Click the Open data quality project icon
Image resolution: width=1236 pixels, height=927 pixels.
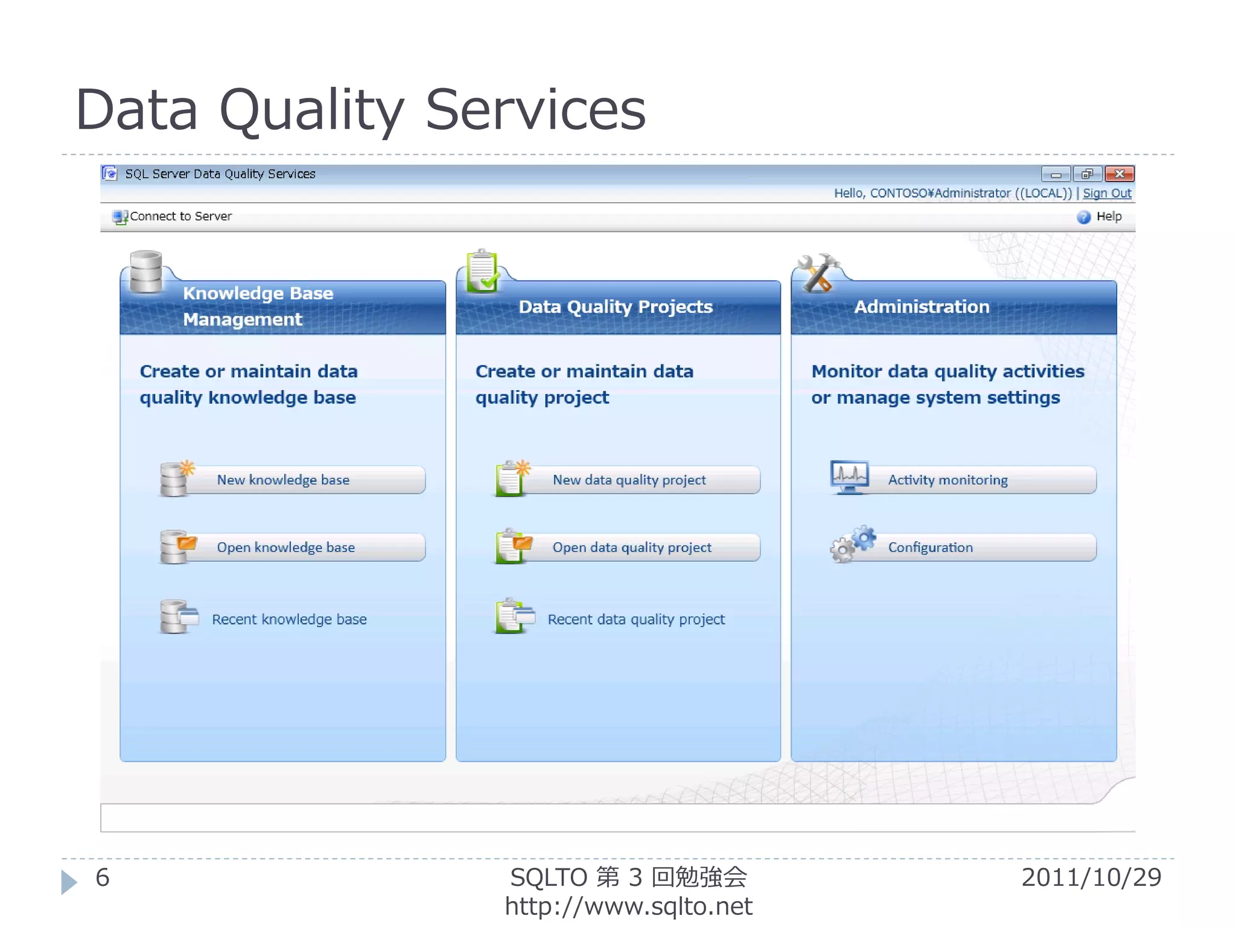(514, 546)
